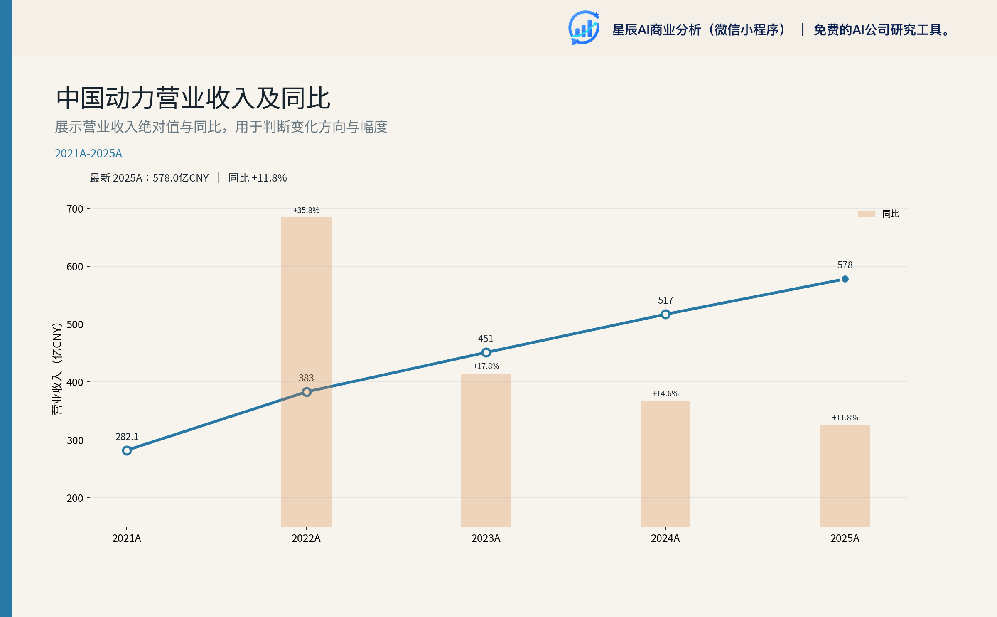Click the chart title 中国动力营业收入及同比
This screenshot has width=997, height=617.
(193, 98)
